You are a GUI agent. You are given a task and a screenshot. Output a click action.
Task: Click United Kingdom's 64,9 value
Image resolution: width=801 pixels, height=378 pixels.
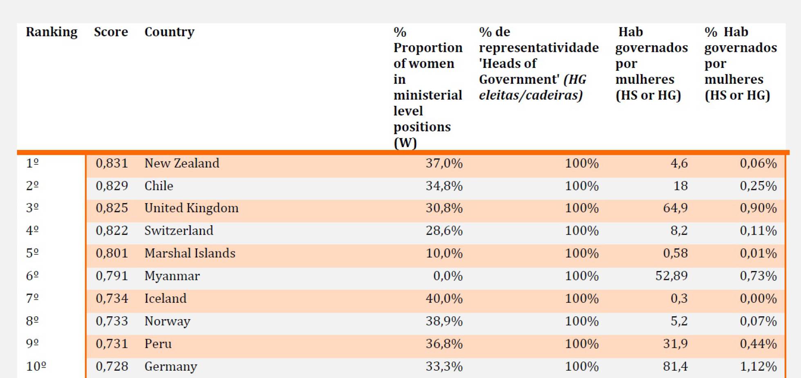click(675, 208)
